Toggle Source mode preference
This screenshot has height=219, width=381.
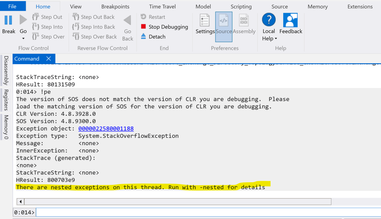click(x=224, y=21)
